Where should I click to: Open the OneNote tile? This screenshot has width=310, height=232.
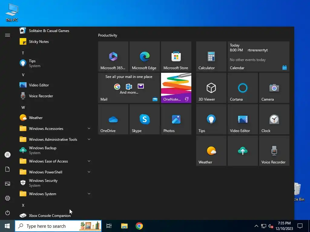click(176, 88)
